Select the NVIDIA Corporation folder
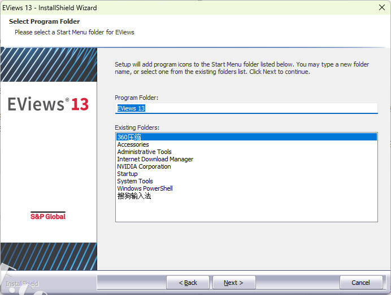Viewport: 391px width, 295px height. click(144, 166)
